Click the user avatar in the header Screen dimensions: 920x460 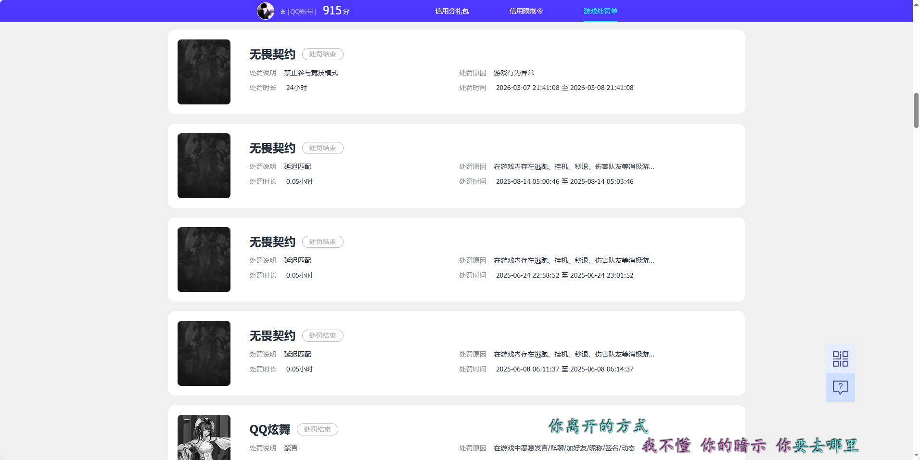pos(265,11)
